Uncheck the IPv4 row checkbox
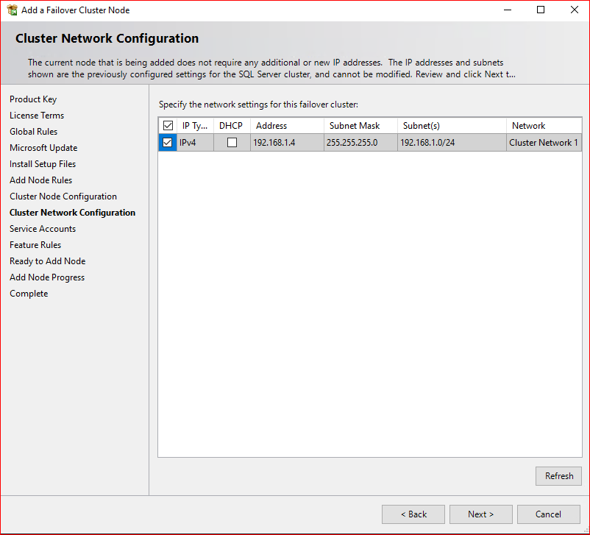This screenshot has width=590, height=535. pyautogui.click(x=168, y=142)
